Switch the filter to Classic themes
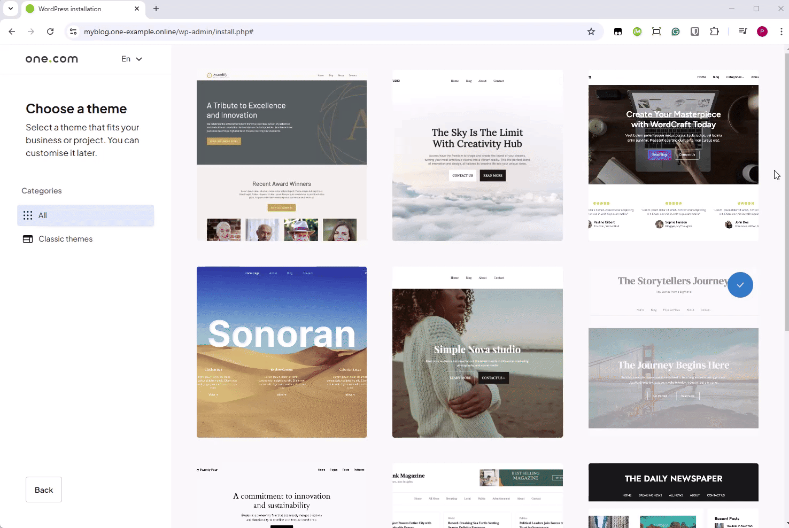 tap(65, 239)
